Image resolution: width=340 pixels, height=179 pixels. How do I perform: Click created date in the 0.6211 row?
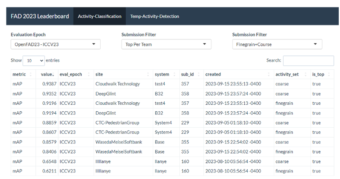[233, 171]
